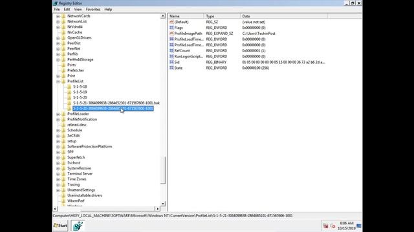Expand the Time Zones key

coord(58,179)
